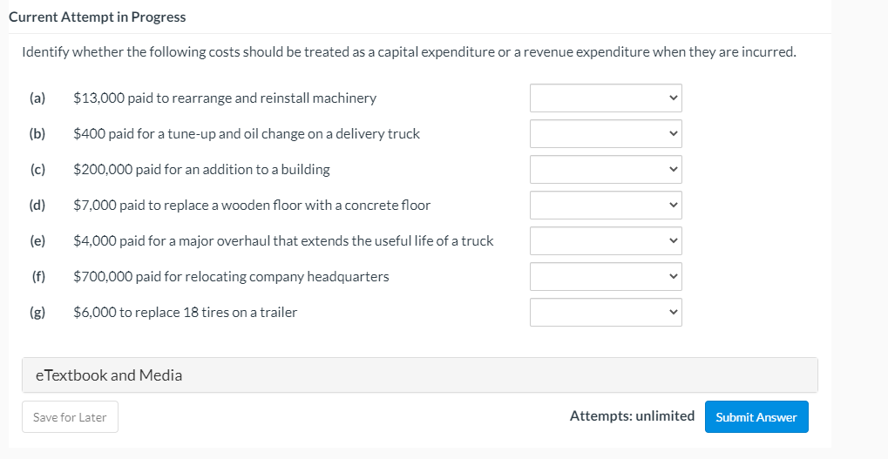Screen dimensions: 888x459
Task: Click the Current Attempt in Progress heading
Action: [97, 17]
